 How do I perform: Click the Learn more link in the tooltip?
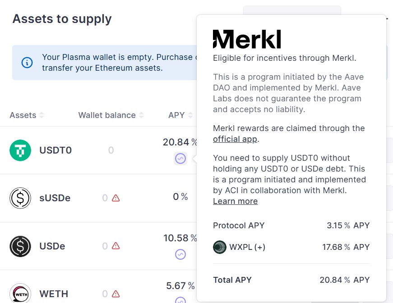(x=235, y=201)
